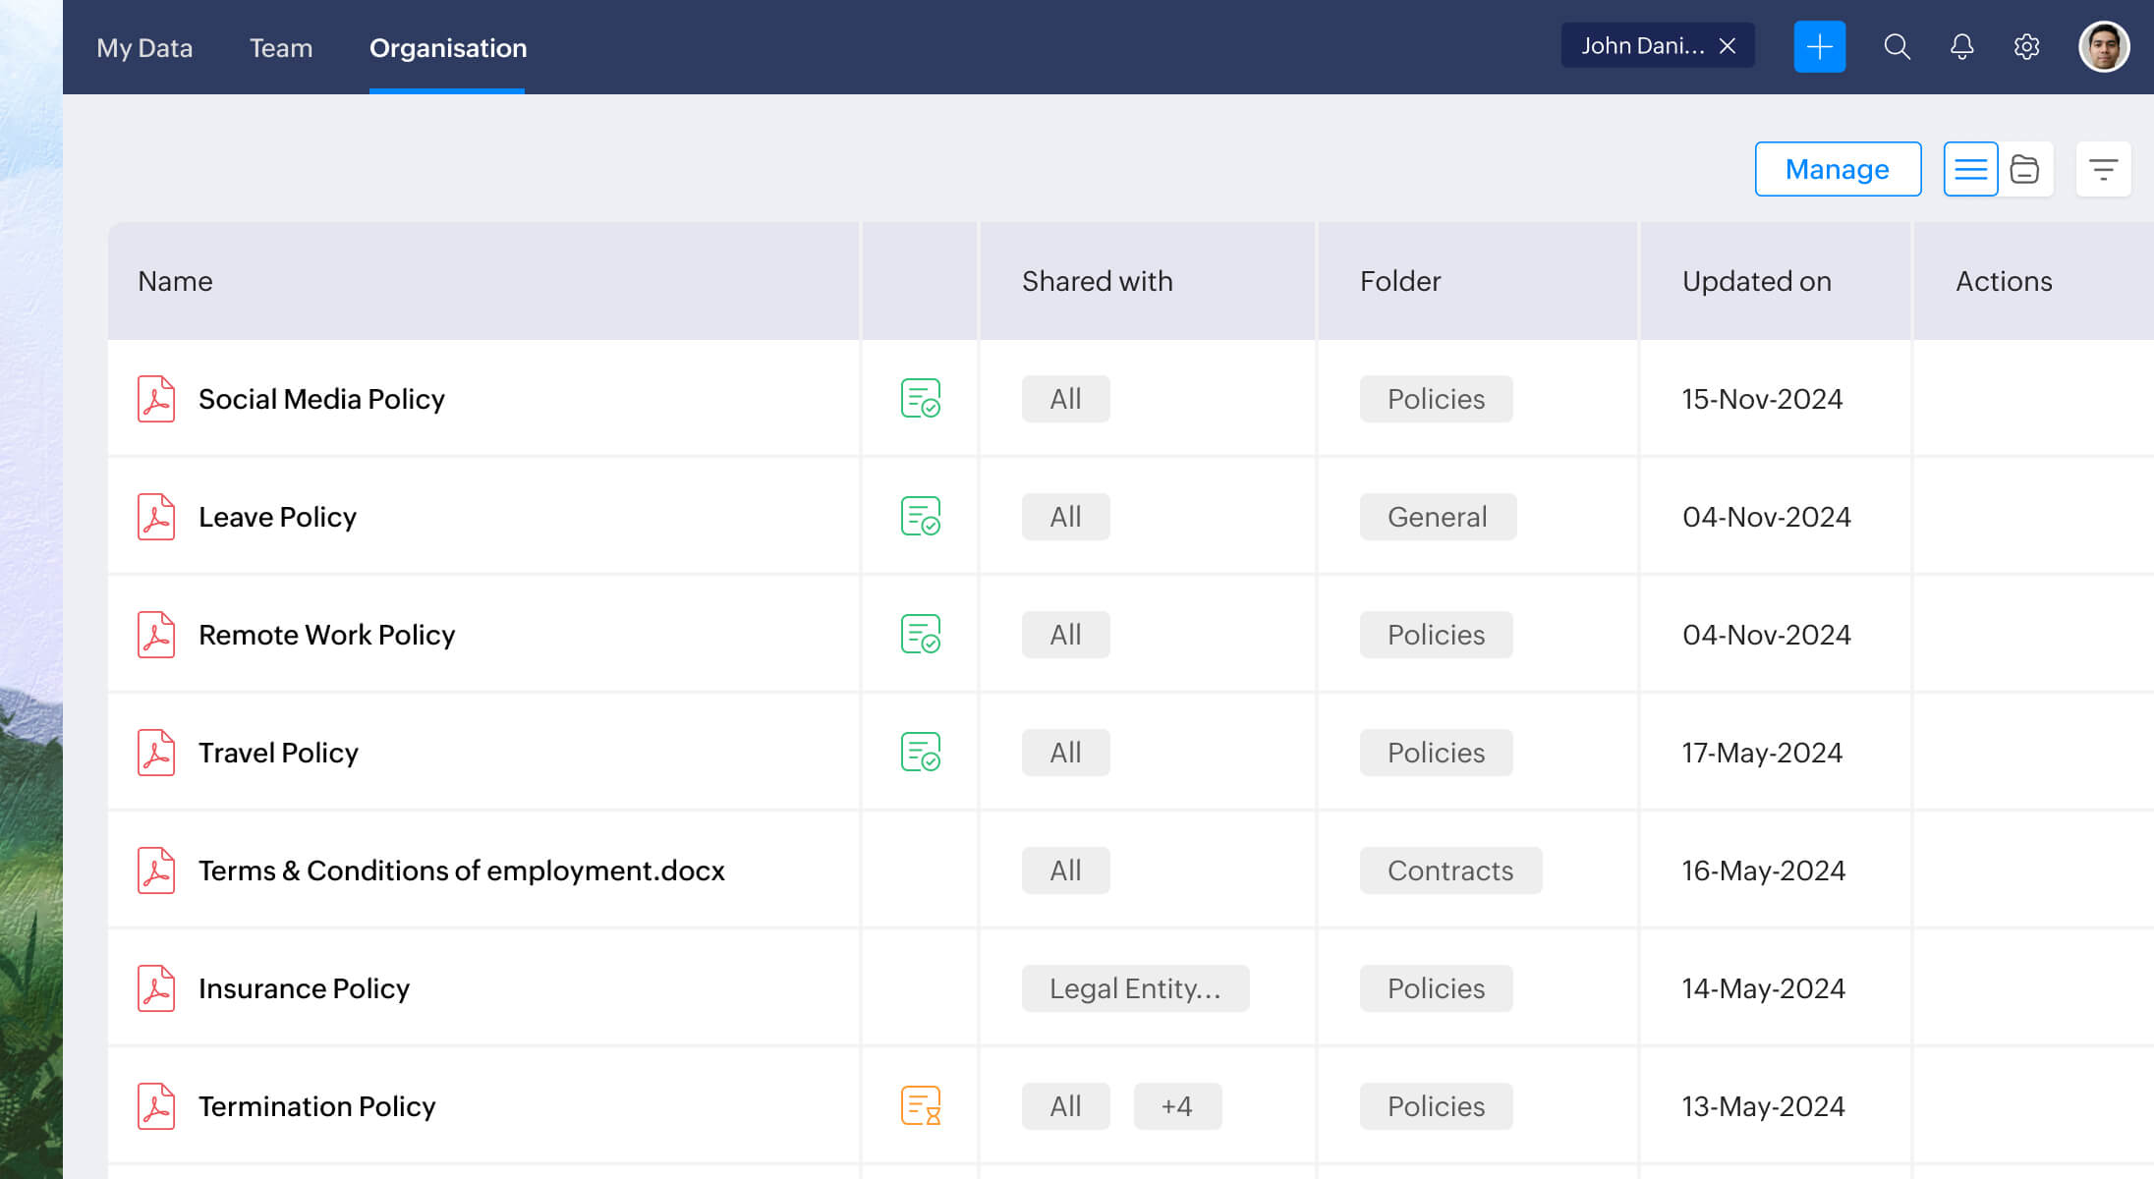
Task: Open the search magnifier icon
Action: click(1897, 46)
